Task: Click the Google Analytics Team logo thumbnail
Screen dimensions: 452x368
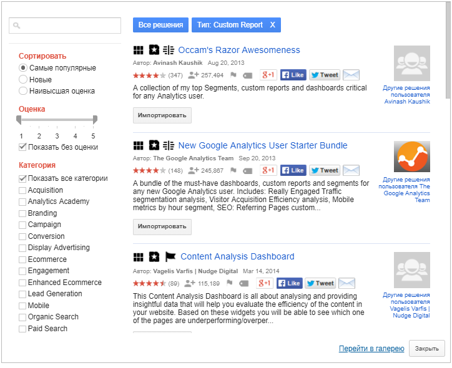Action: pyautogui.click(x=412, y=157)
